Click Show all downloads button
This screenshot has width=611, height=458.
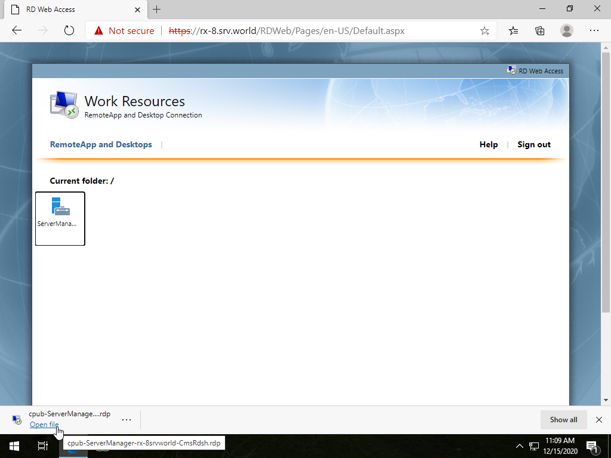tap(563, 420)
